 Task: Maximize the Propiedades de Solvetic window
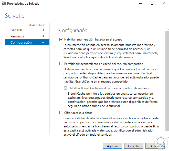pos(152,3)
